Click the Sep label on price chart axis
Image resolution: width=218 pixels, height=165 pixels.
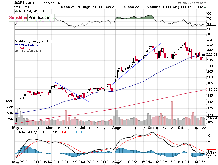151,128
